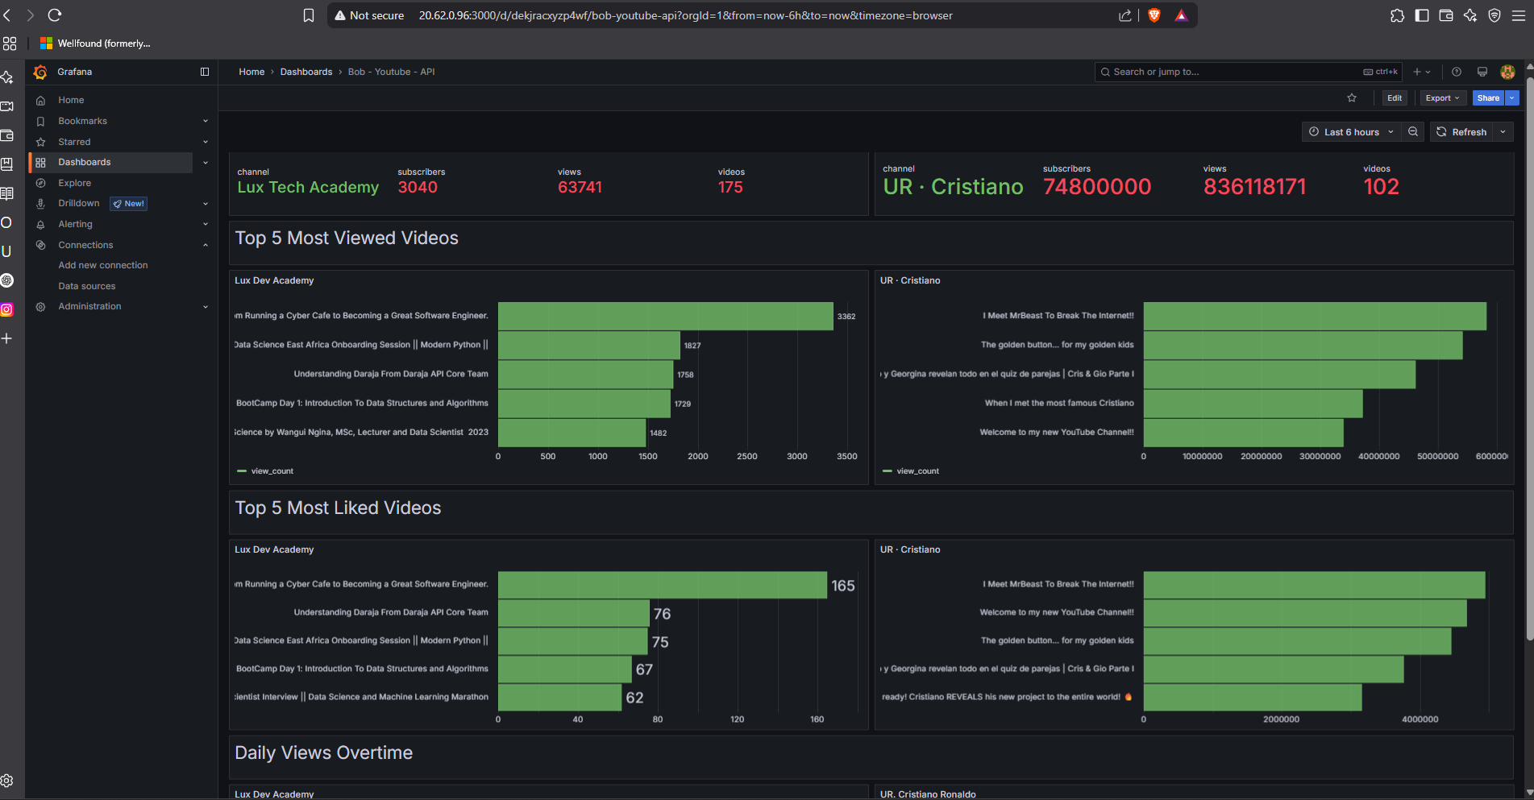Open the Last 6 hours time picker
The image size is (1534, 800).
(1351, 131)
